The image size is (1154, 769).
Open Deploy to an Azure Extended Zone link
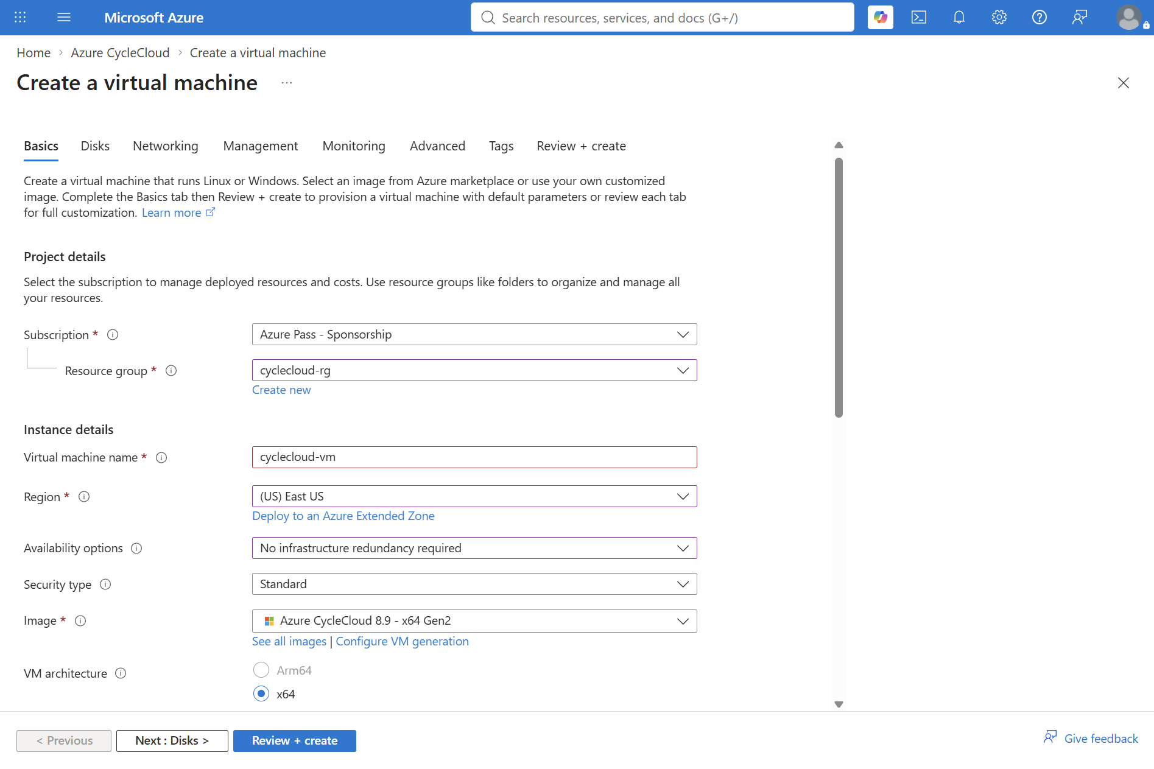[x=343, y=516]
